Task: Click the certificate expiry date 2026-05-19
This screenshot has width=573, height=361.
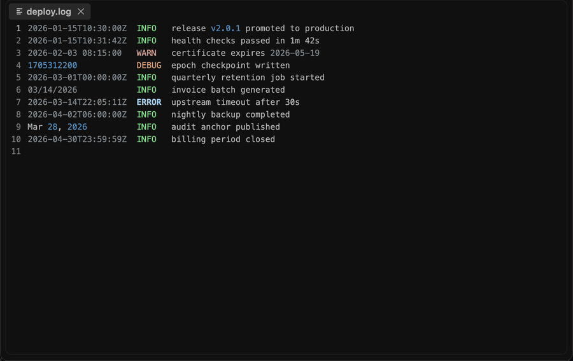Action: (295, 53)
